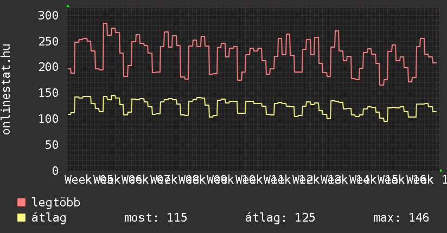Click the 300 y-axis tick label

(x=48, y=15)
